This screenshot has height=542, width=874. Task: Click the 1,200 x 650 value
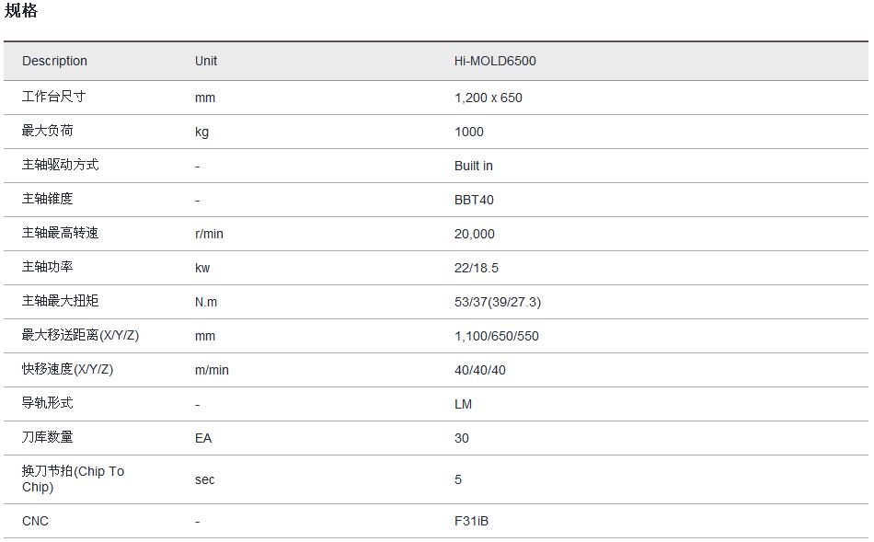click(489, 98)
